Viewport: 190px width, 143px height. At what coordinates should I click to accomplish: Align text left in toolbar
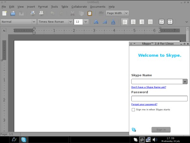click(125, 22)
